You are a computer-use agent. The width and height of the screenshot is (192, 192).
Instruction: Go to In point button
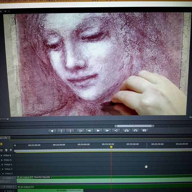click(x=80, y=130)
